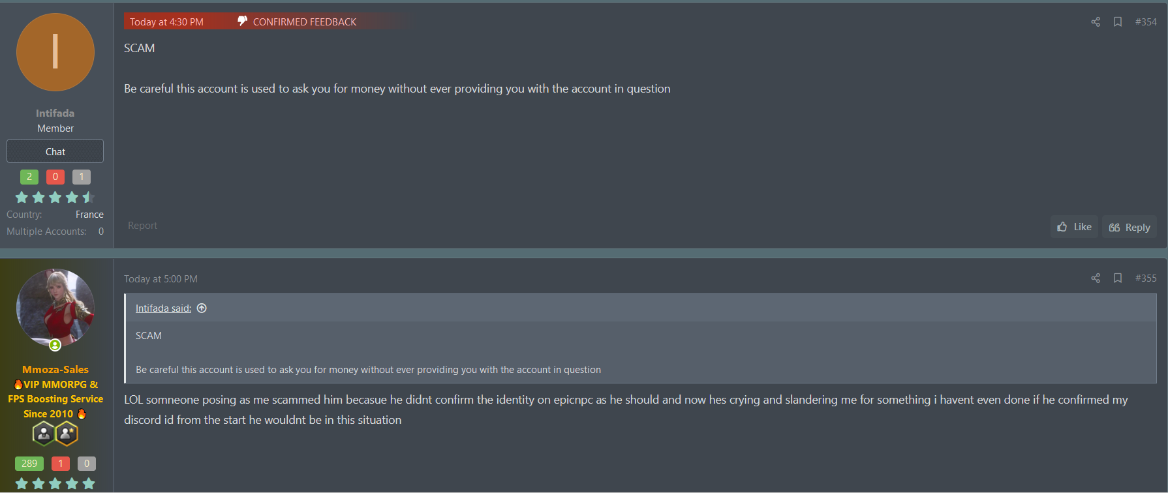View Intifada's 2 positive feedback count
1168x493 pixels.
[29, 177]
